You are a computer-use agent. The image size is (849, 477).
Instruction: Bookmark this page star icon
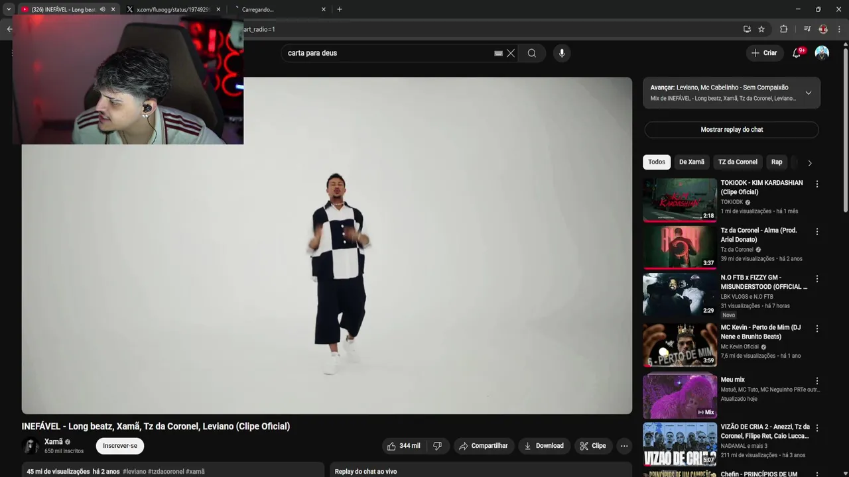(x=761, y=29)
